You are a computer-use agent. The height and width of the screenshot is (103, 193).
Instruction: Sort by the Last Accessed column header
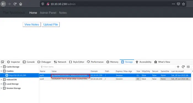point(181,71)
